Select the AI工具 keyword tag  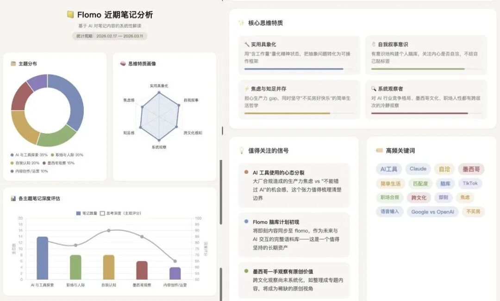(x=389, y=169)
